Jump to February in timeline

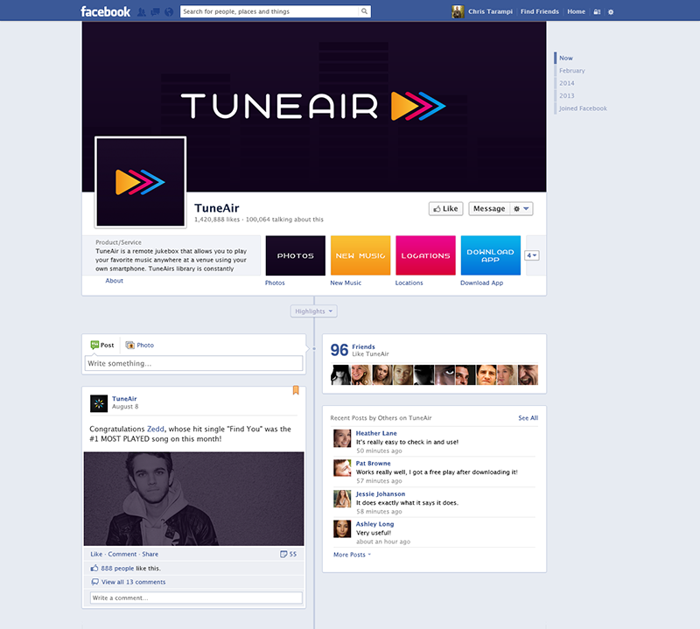coord(572,71)
